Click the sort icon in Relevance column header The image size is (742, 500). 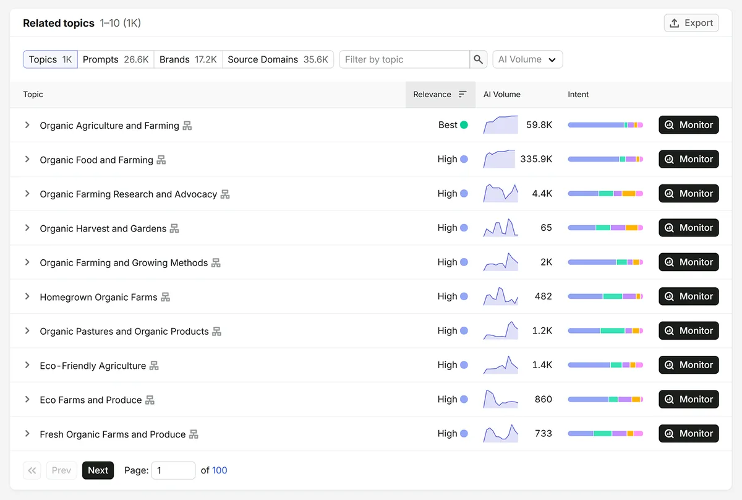coord(463,95)
